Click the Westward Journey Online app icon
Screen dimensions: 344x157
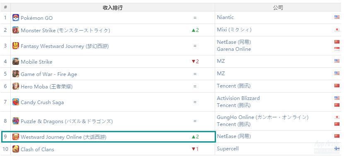[x=16, y=137]
